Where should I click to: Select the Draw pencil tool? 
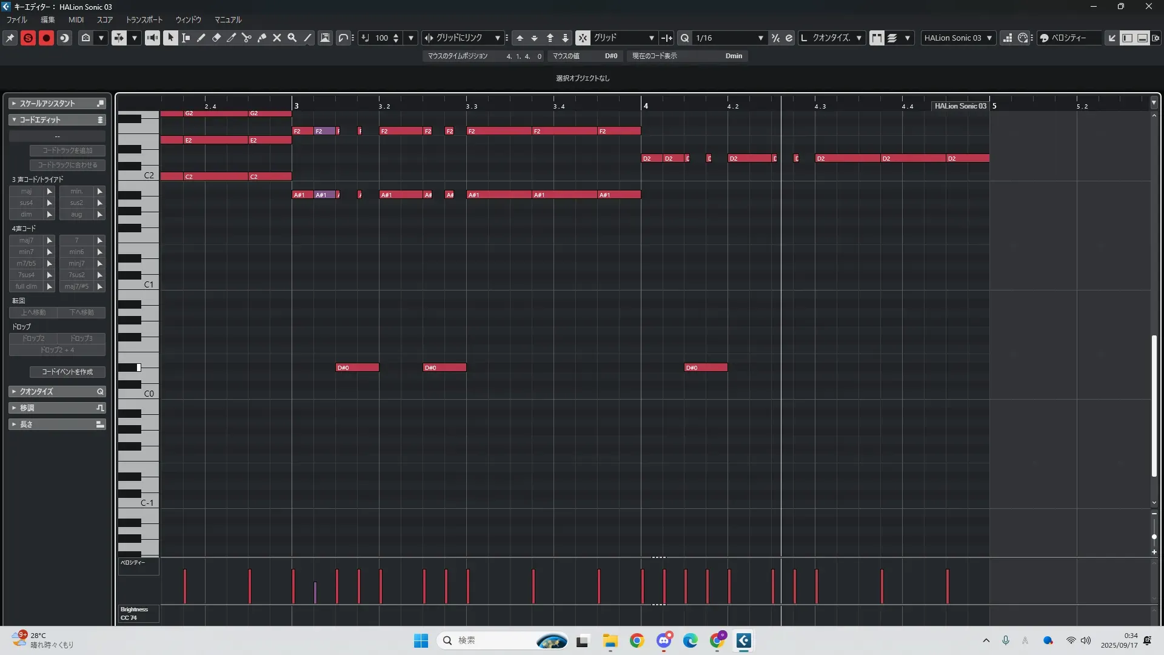[201, 38]
